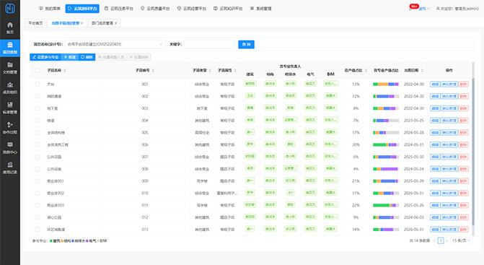The width and height of the screenshot is (484, 265).
Task: Go to the previous page arrow
Action: coord(435,240)
